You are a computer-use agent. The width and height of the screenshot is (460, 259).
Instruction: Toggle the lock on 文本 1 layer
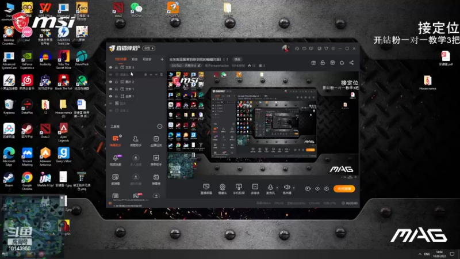click(x=117, y=89)
